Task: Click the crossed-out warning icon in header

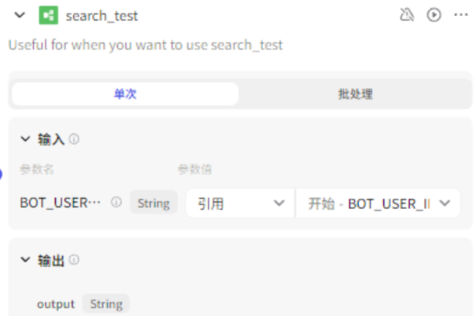Action: coord(406,15)
